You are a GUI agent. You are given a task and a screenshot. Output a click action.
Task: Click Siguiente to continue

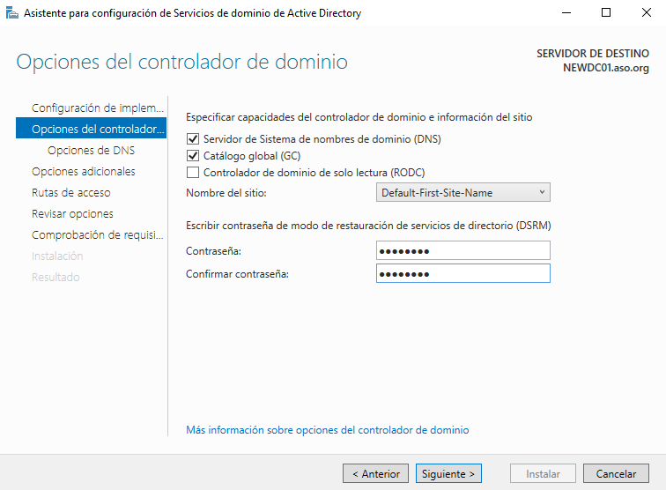448,474
